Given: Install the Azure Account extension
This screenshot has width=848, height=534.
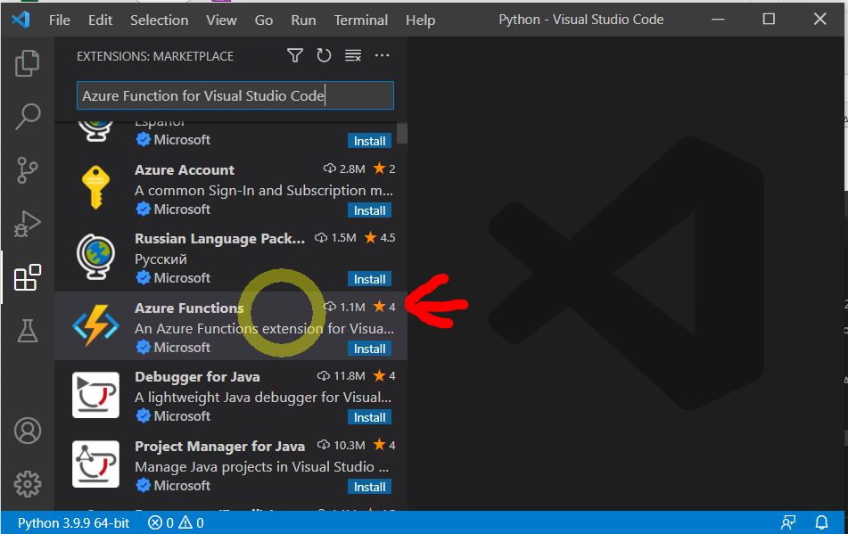Looking at the screenshot, I should click(x=369, y=210).
